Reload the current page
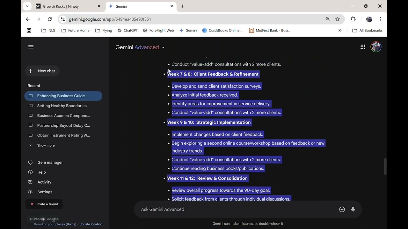The height and width of the screenshot is (229, 408). pos(50,19)
